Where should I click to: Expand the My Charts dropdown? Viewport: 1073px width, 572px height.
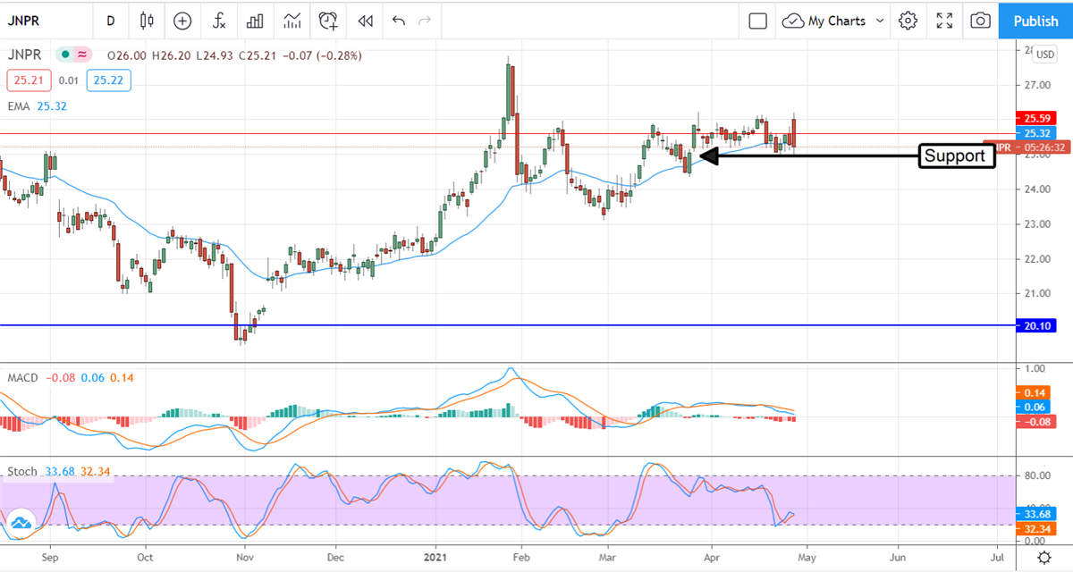click(834, 21)
